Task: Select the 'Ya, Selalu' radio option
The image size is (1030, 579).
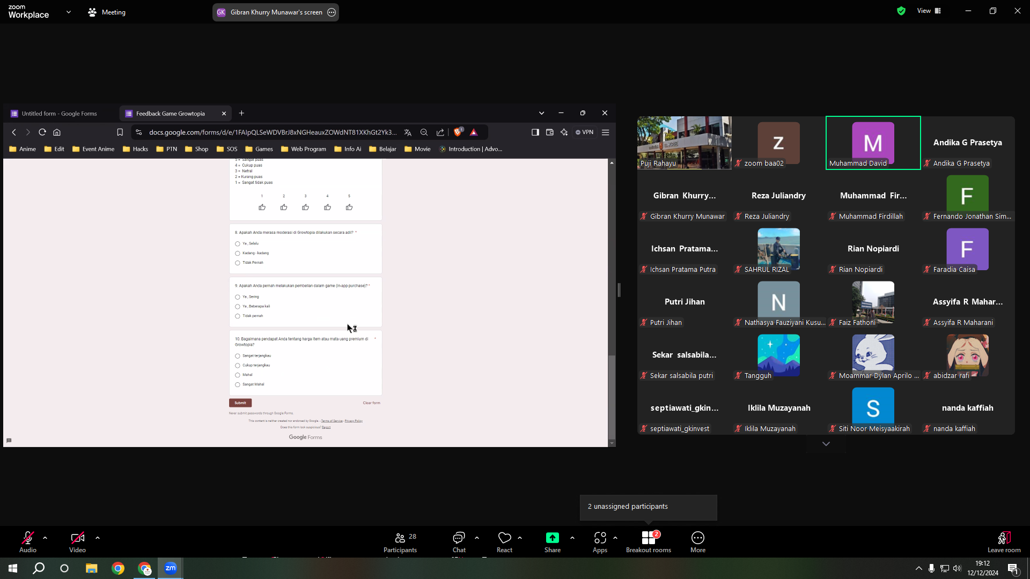Action: [x=238, y=244]
